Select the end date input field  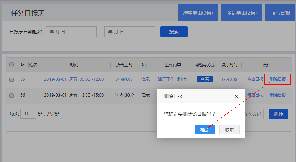pyautogui.click(x=130, y=32)
